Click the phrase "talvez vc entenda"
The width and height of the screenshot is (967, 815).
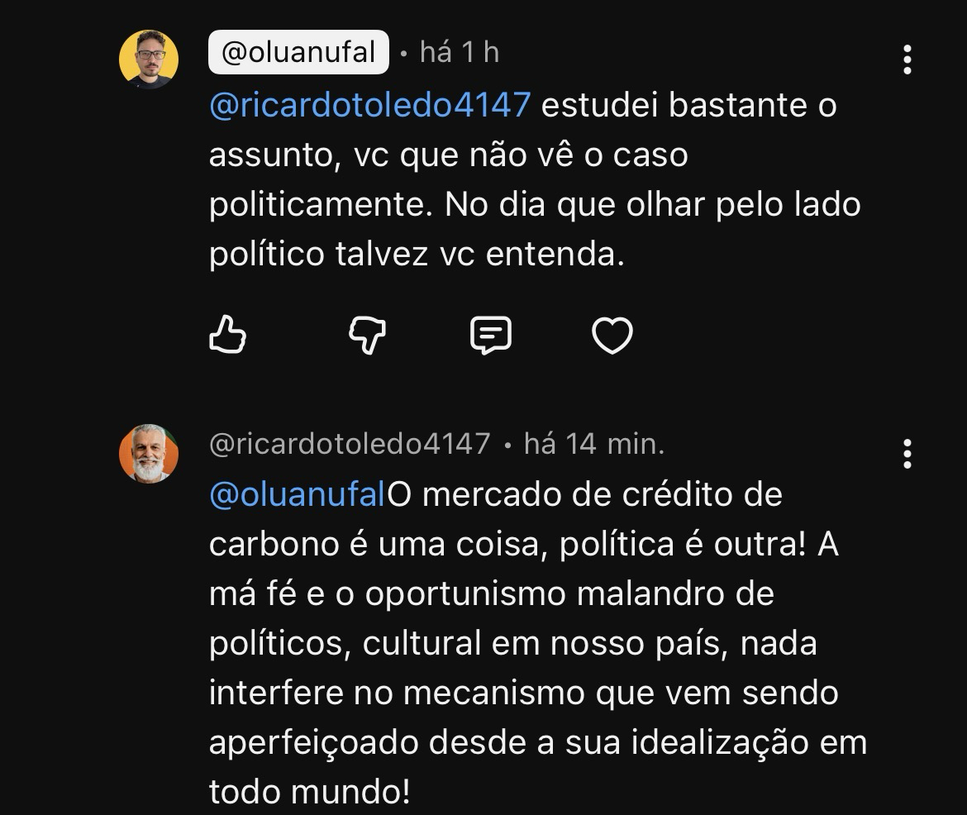tap(478, 255)
